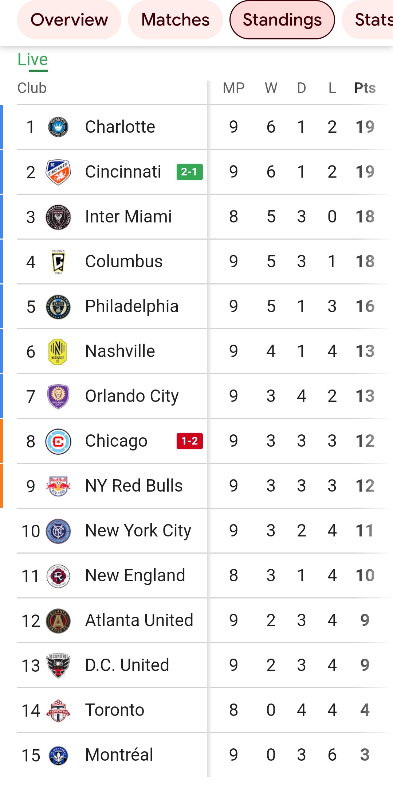393x787 pixels.
Task: Tap the Inter Miami crest icon
Action: point(58,217)
